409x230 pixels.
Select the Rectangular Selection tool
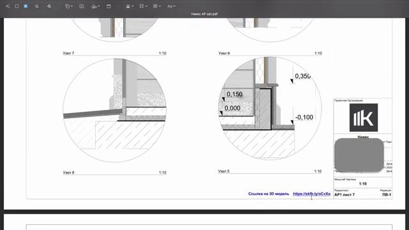(x=17, y=6)
